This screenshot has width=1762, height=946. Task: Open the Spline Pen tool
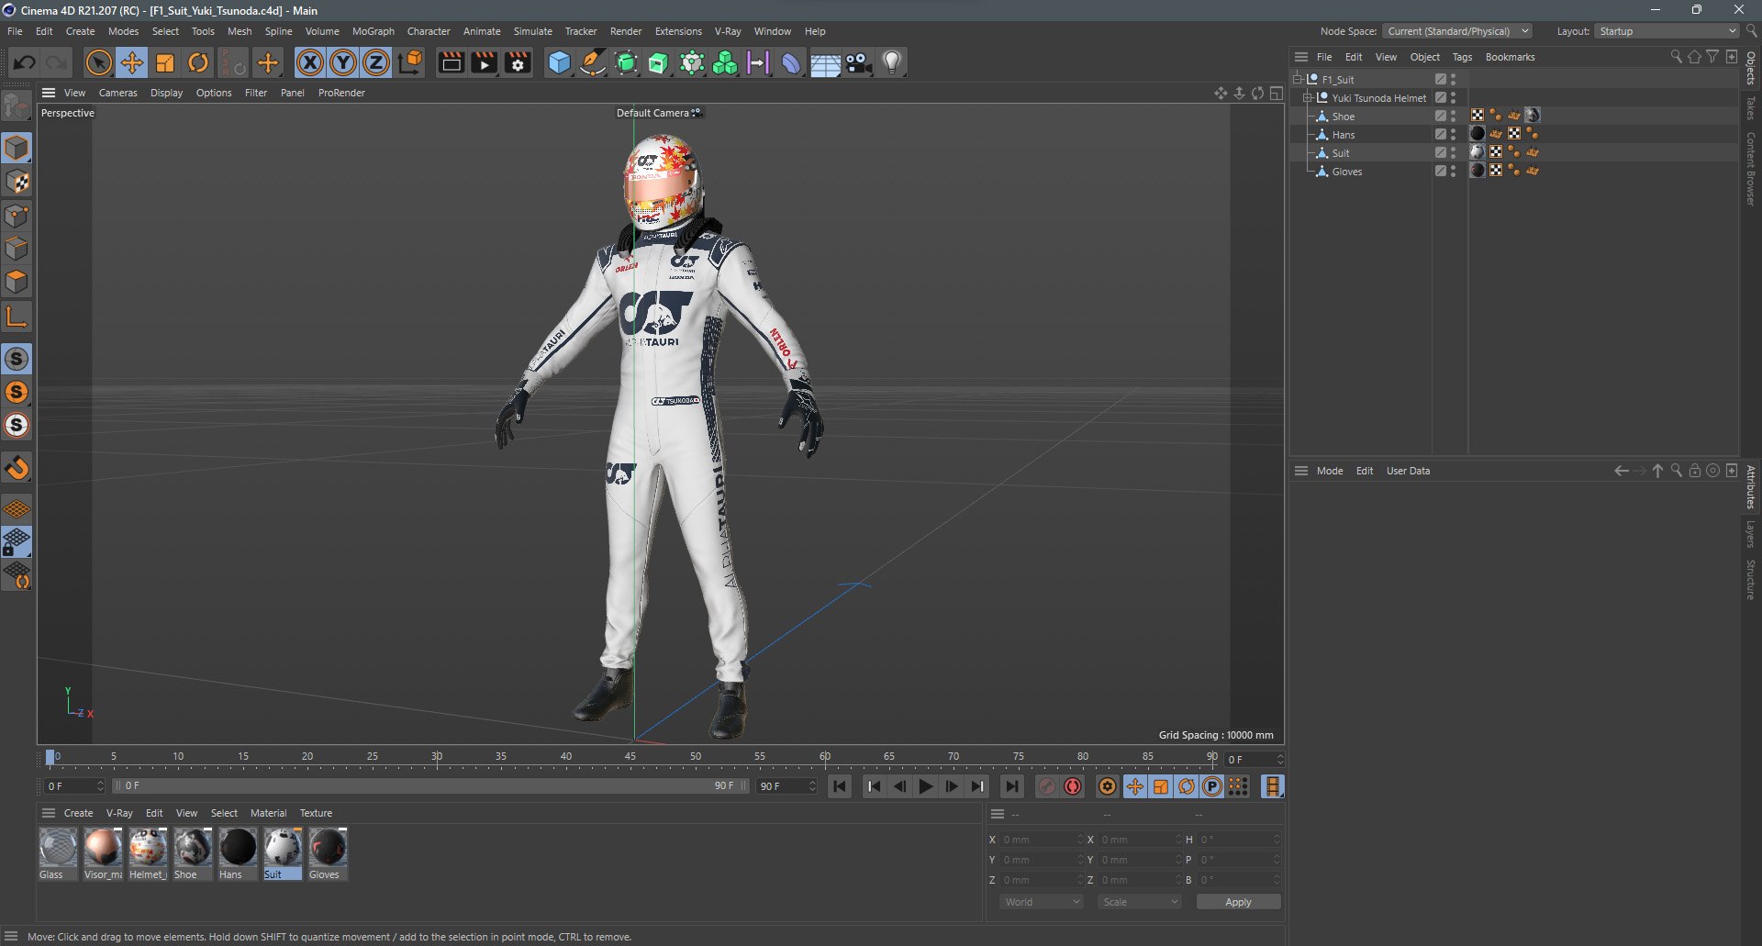coord(593,62)
